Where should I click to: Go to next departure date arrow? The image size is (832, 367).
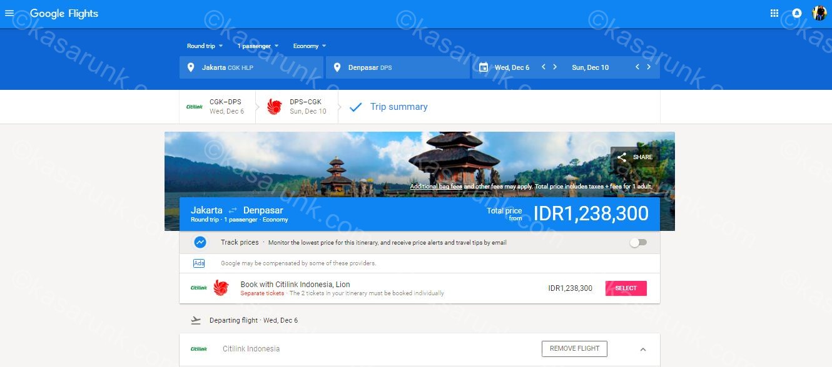point(555,67)
